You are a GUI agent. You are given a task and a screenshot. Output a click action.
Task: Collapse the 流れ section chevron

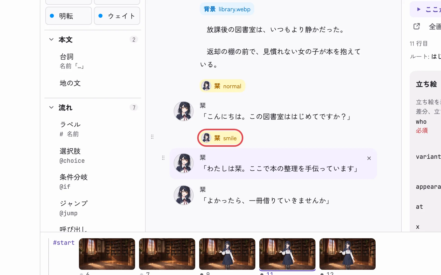[51, 107]
